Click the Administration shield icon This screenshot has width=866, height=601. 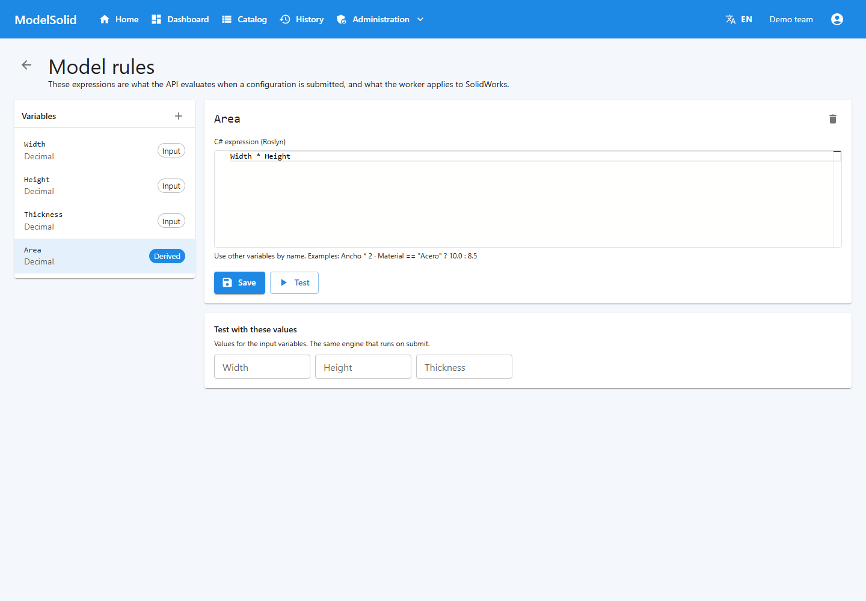[x=342, y=19]
